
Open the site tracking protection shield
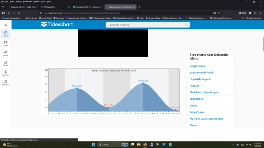tap(41, 13)
